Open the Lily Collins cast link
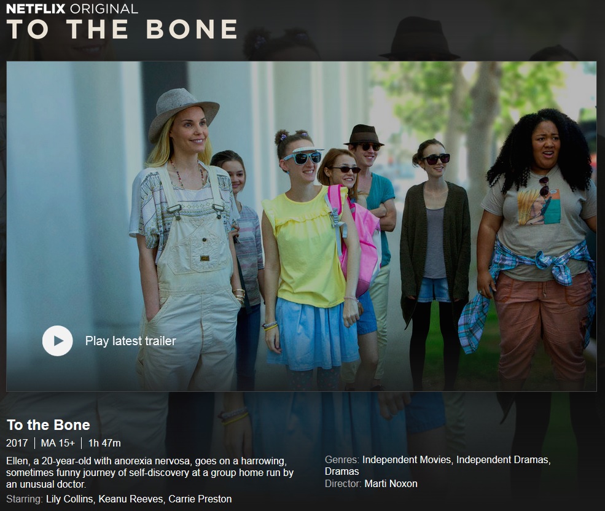The width and height of the screenshot is (605, 511). tap(69, 499)
